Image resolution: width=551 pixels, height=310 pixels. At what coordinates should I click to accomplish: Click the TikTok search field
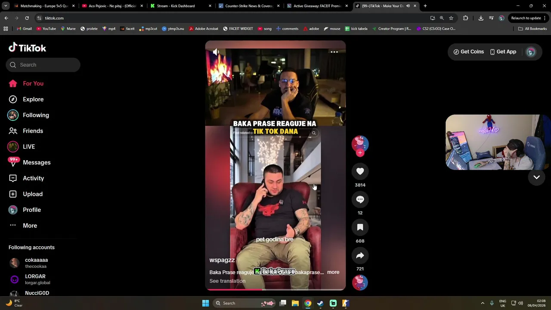click(x=43, y=65)
